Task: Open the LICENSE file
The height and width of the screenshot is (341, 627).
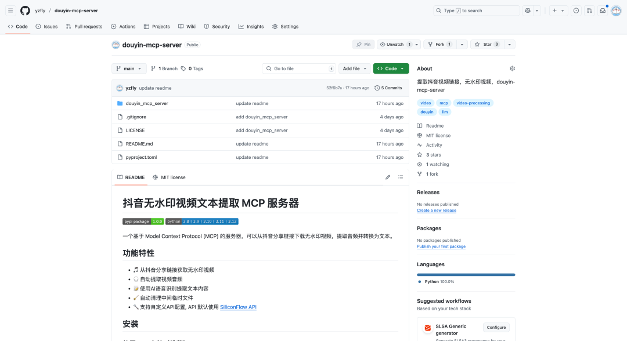Action: point(135,130)
